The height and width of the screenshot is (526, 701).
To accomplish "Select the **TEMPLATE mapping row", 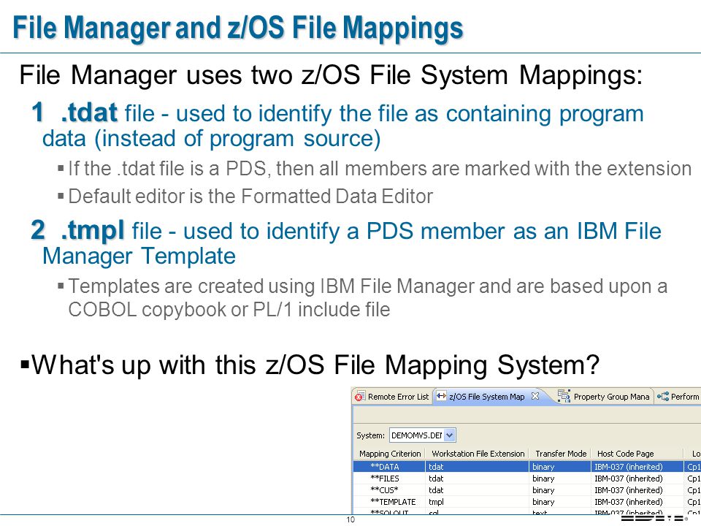I will coord(527,502).
